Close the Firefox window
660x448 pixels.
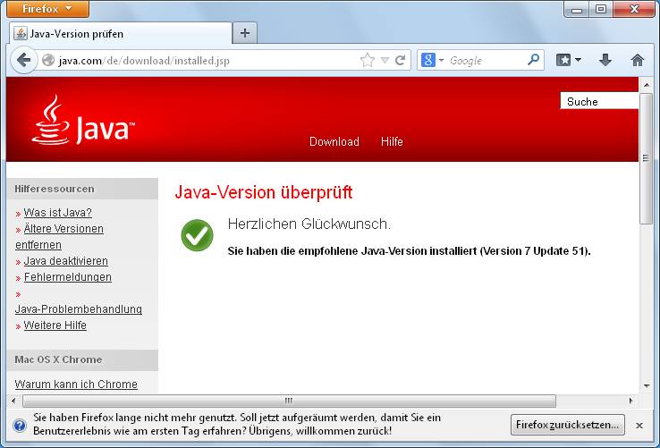634,9
